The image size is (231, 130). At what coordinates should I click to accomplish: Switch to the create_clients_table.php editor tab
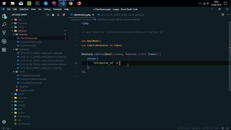[x=121, y=15]
